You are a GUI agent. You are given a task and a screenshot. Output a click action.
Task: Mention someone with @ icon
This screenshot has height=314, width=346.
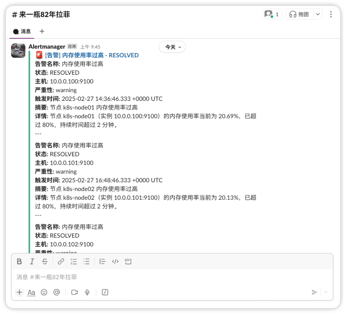tap(57, 292)
